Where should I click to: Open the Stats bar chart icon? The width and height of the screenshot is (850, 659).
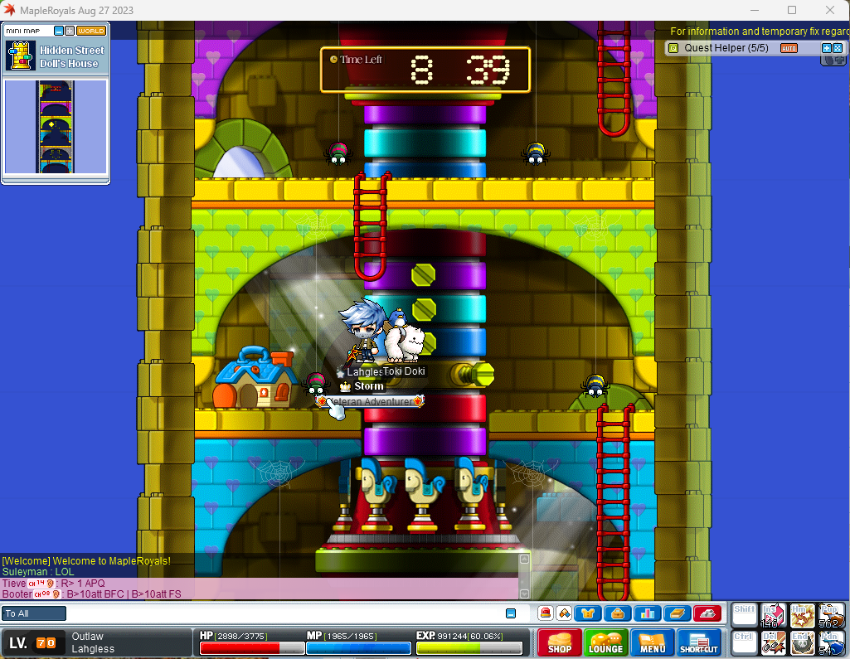click(646, 613)
